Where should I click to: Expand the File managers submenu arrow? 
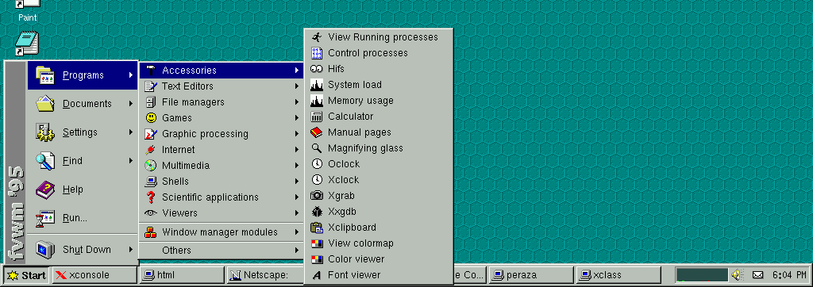(x=297, y=102)
